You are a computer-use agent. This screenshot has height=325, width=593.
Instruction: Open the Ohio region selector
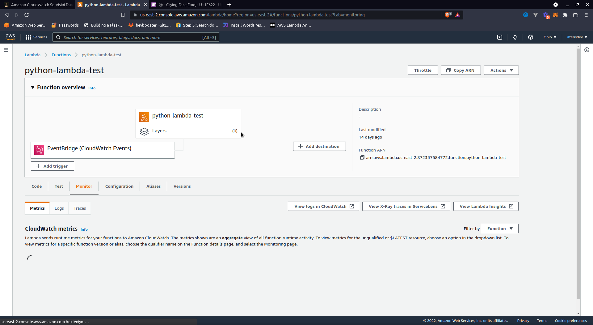pos(550,37)
